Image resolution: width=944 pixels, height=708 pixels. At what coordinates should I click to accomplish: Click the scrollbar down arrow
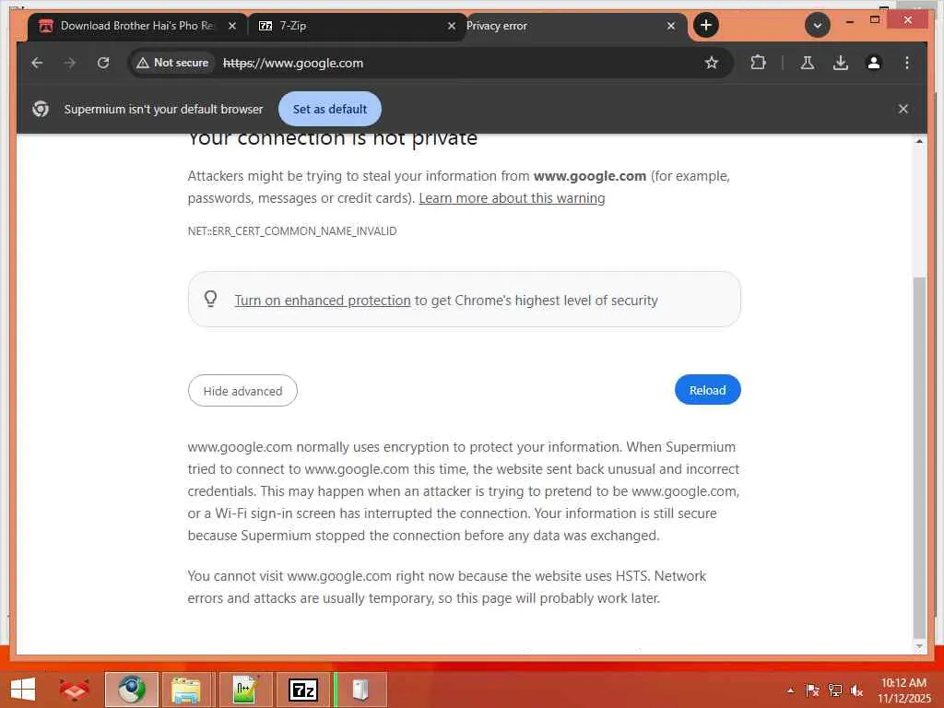pos(919,646)
